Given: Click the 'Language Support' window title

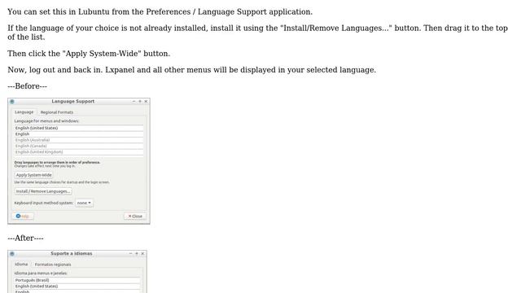Looking at the screenshot, I should (x=73, y=101).
